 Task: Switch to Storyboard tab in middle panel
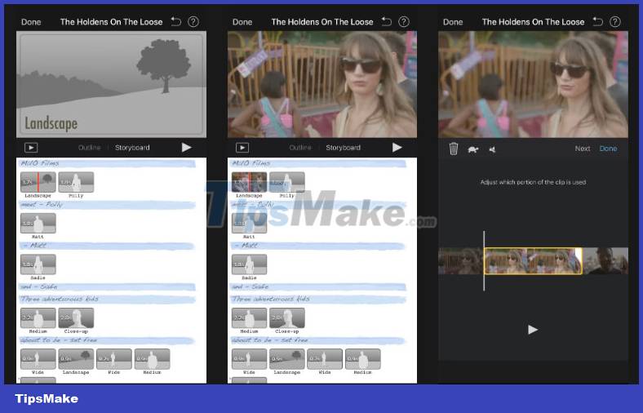click(344, 148)
